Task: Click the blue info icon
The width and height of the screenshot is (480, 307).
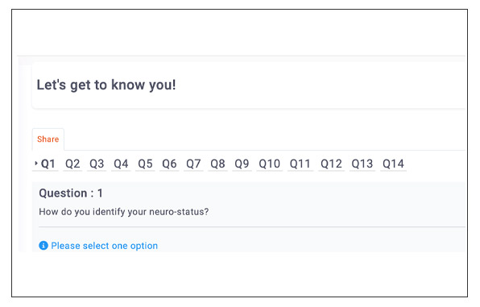Action: pos(43,246)
